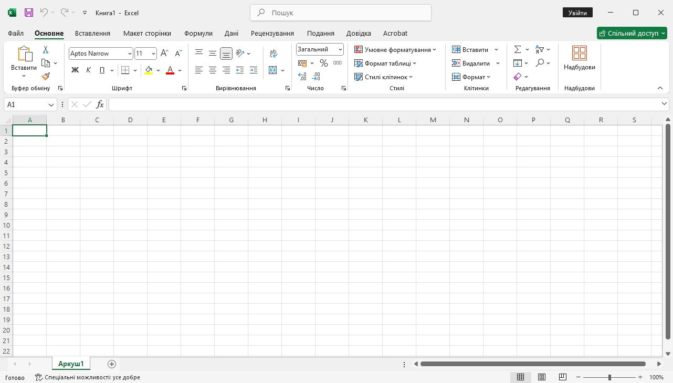Switch to the Формули tab
The width and height of the screenshot is (673, 383).
(x=198, y=33)
